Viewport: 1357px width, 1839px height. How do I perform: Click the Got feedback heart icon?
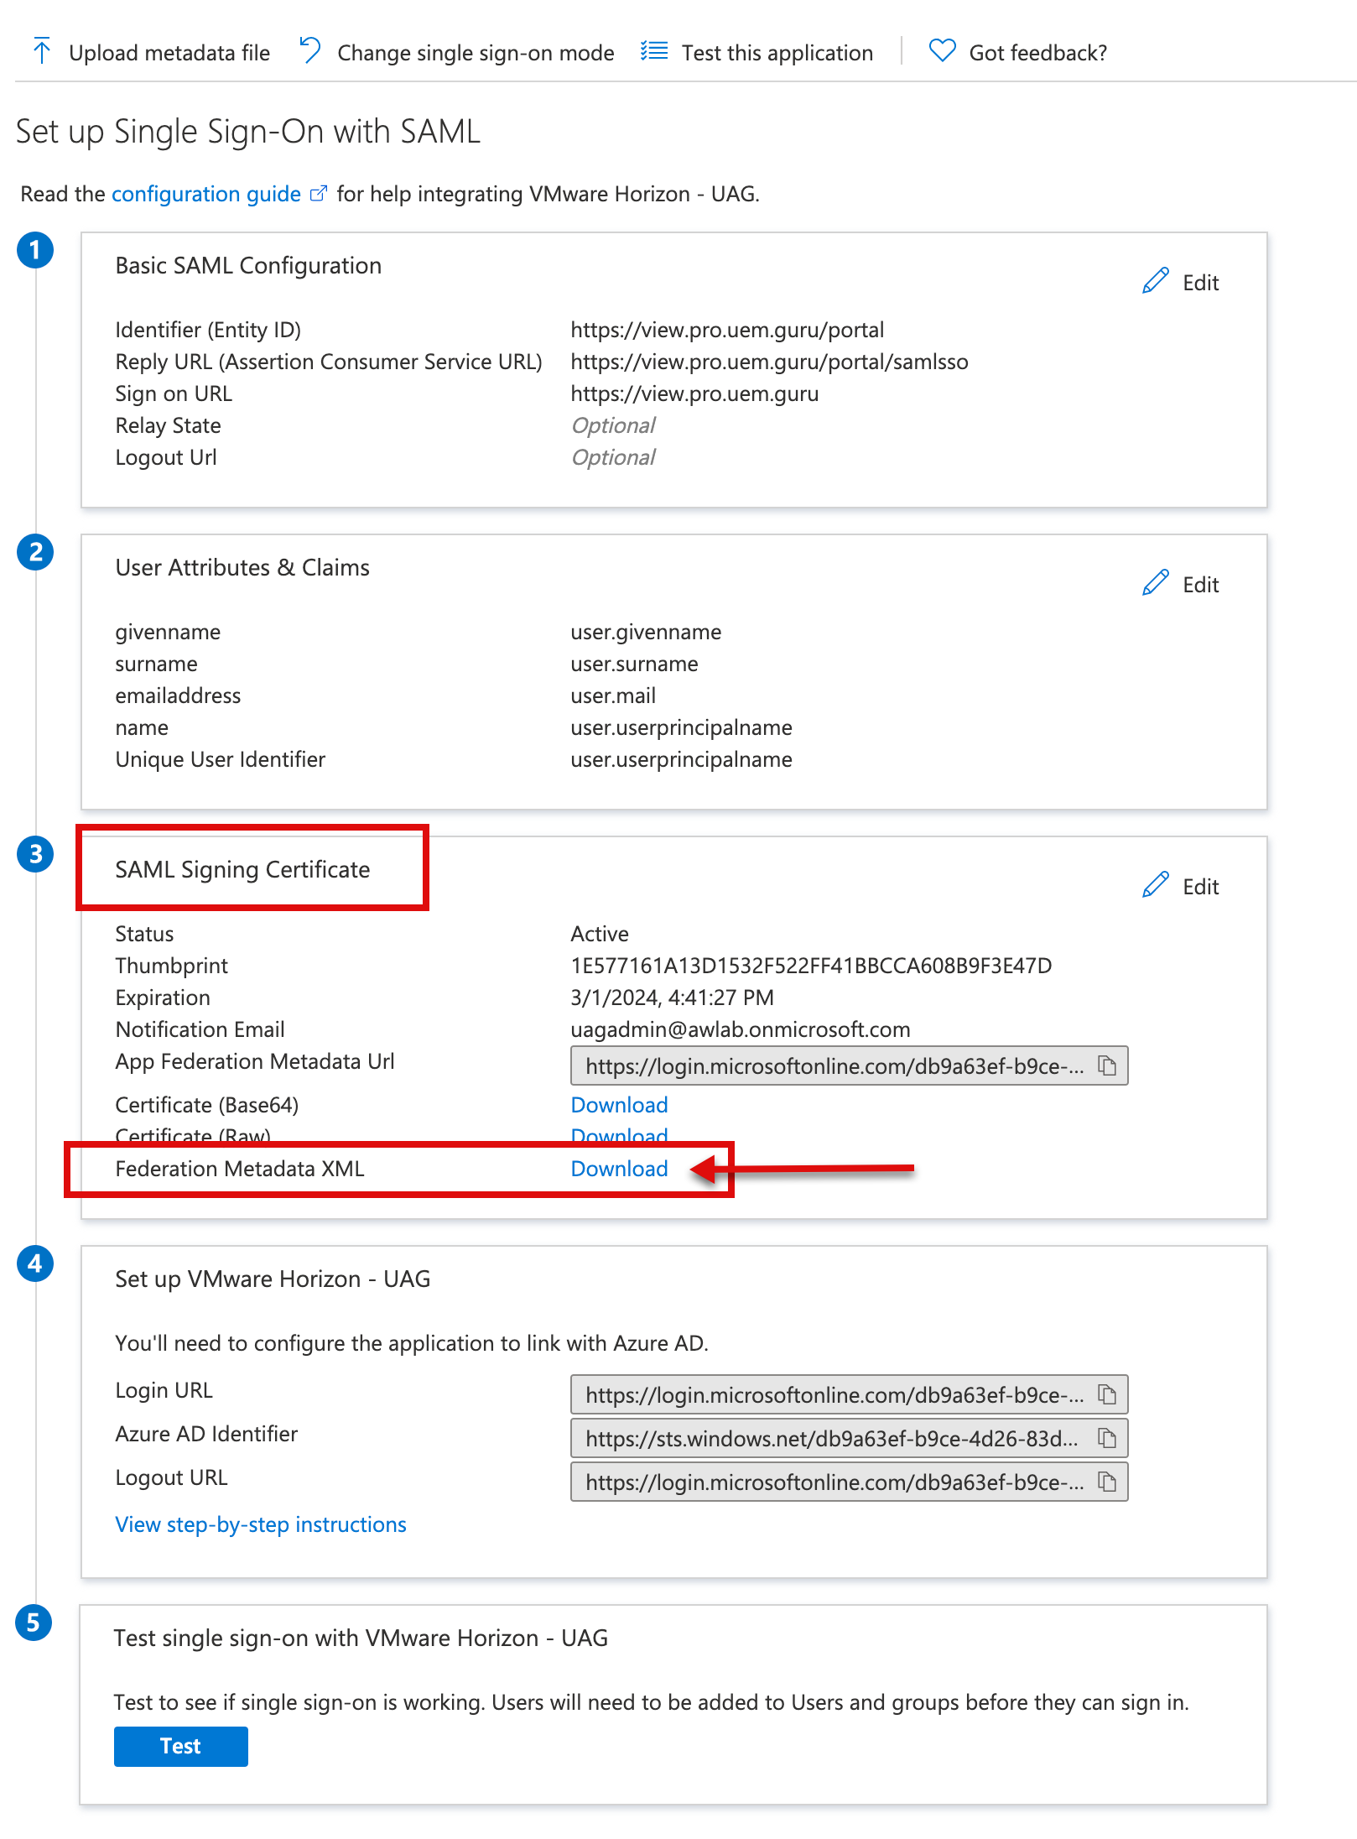pyautogui.click(x=942, y=51)
